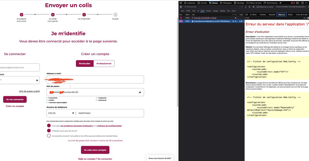Open Requête details tab
Image resolution: width=309 pixels, height=161 pixels.
pyautogui.click(x=272, y=15)
